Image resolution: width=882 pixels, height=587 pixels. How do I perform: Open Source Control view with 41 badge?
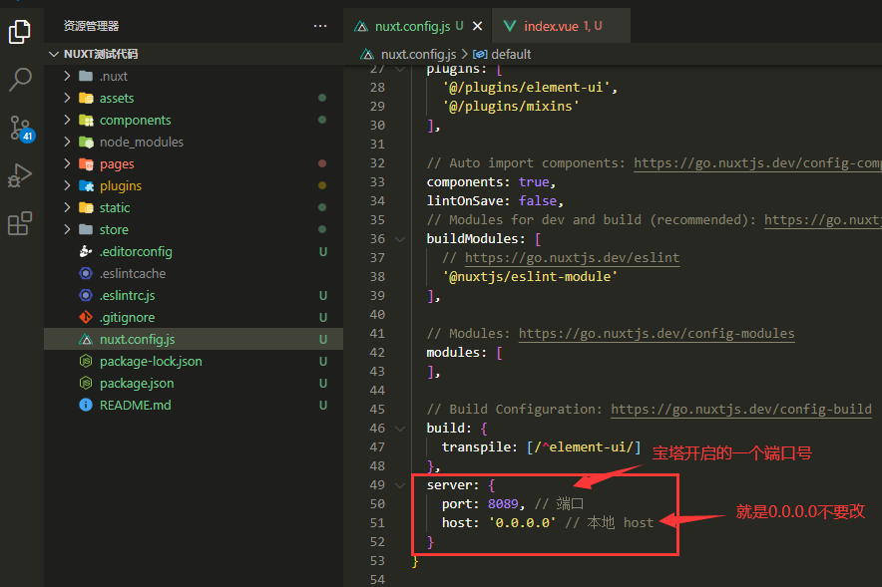click(x=21, y=129)
